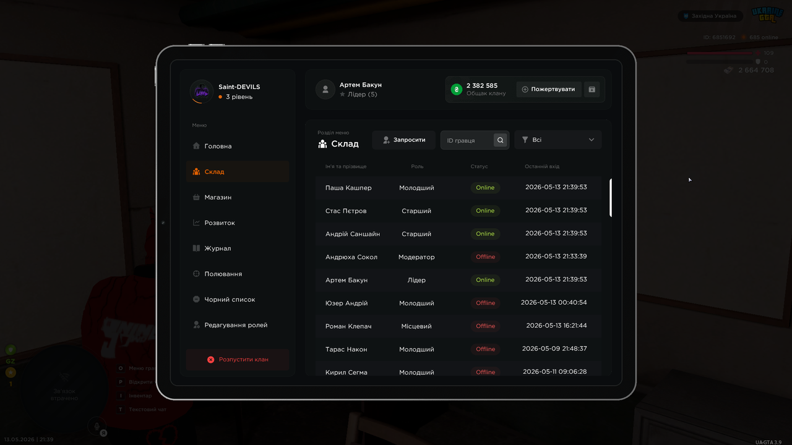
Task: Click the minus circle icon beside Чорний список
Action: (196, 299)
